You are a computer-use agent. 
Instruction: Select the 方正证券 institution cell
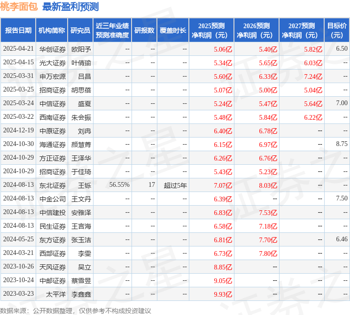tap(53, 158)
